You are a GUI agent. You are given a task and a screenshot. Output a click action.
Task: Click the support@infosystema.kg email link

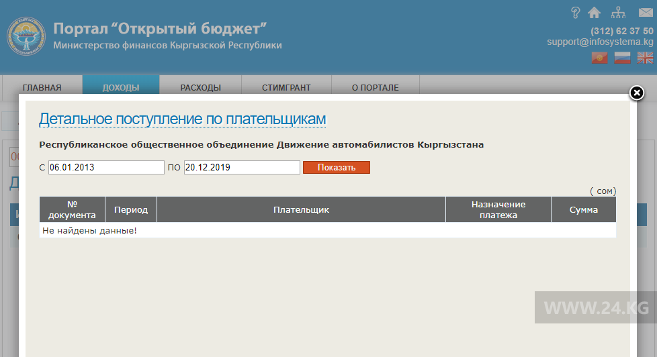pyautogui.click(x=599, y=42)
